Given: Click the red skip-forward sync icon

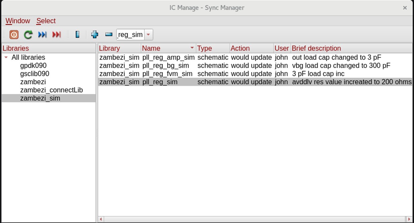Looking at the screenshot, I should [56, 35].
